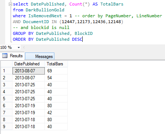
Task: Switch to the Messages tab
Action: 40,56
